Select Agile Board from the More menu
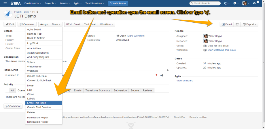This screenshot has height=129, width=265. click(44, 30)
